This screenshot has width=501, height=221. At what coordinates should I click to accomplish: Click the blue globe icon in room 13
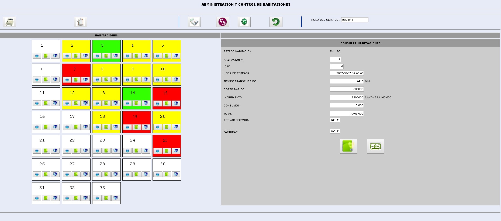tap(97, 103)
